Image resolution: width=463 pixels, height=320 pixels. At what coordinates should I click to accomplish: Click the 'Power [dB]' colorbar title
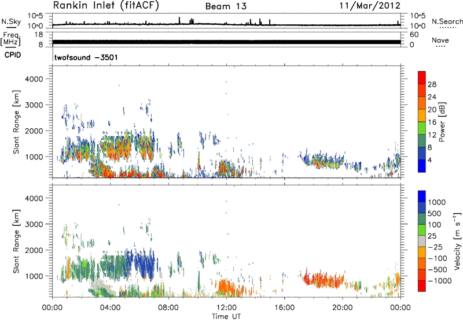point(442,122)
